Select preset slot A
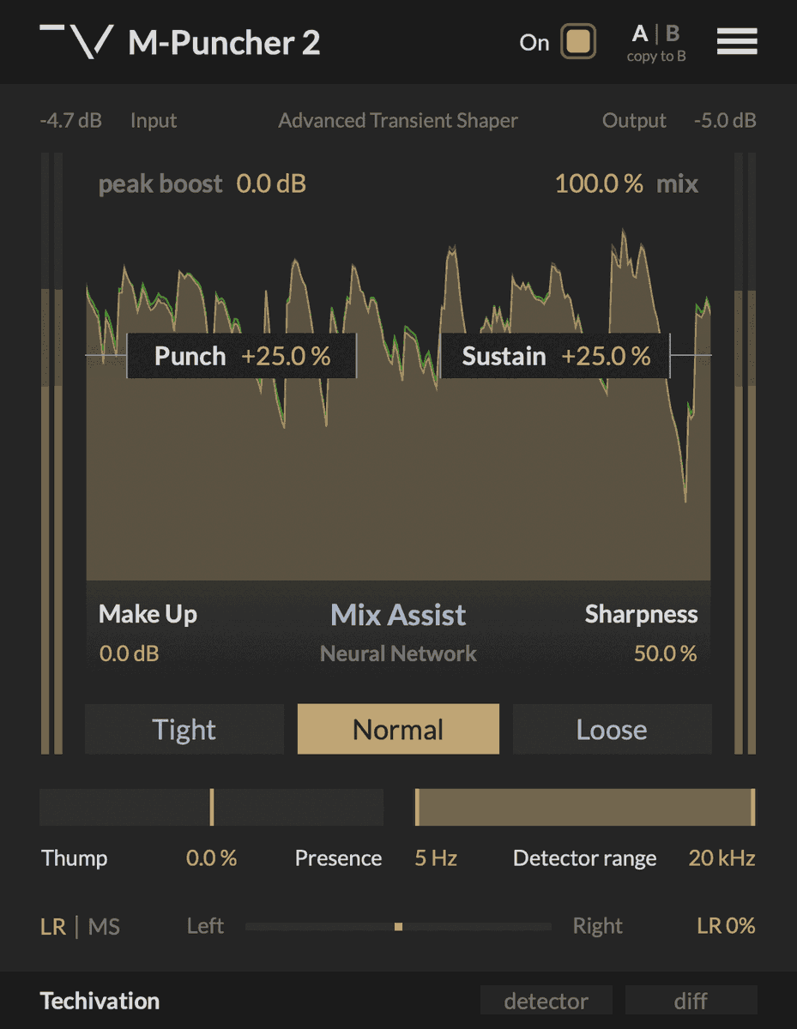 tap(640, 33)
